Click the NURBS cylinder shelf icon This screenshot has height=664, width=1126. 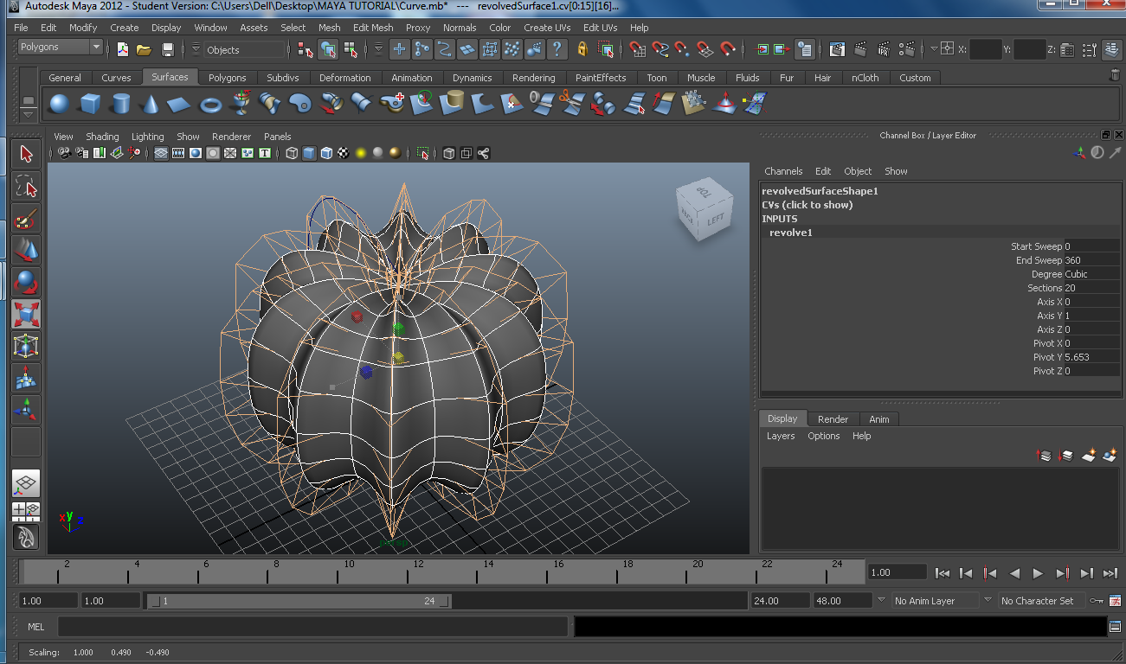[x=121, y=105]
